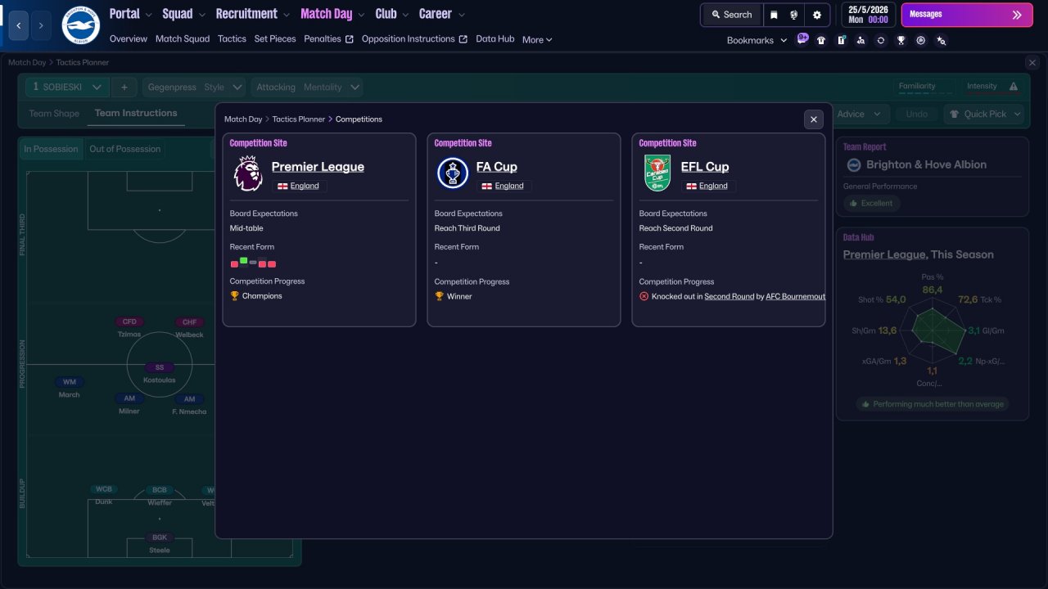Image resolution: width=1048 pixels, height=589 pixels.
Task: Select the Team Instructions tab
Action: click(x=136, y=114)
